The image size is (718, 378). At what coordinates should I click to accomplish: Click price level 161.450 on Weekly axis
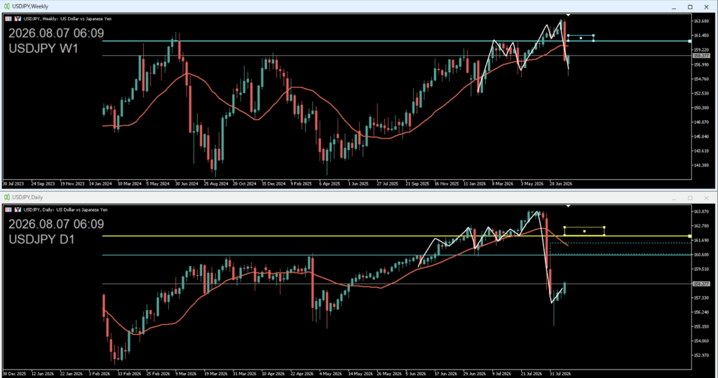701,35
